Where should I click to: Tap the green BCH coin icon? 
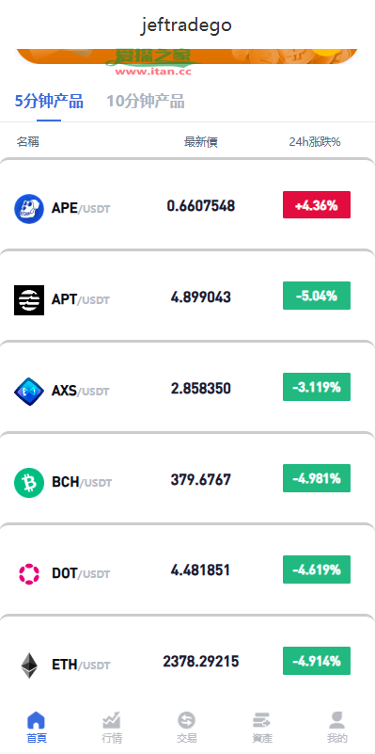(x=29, y=483)
